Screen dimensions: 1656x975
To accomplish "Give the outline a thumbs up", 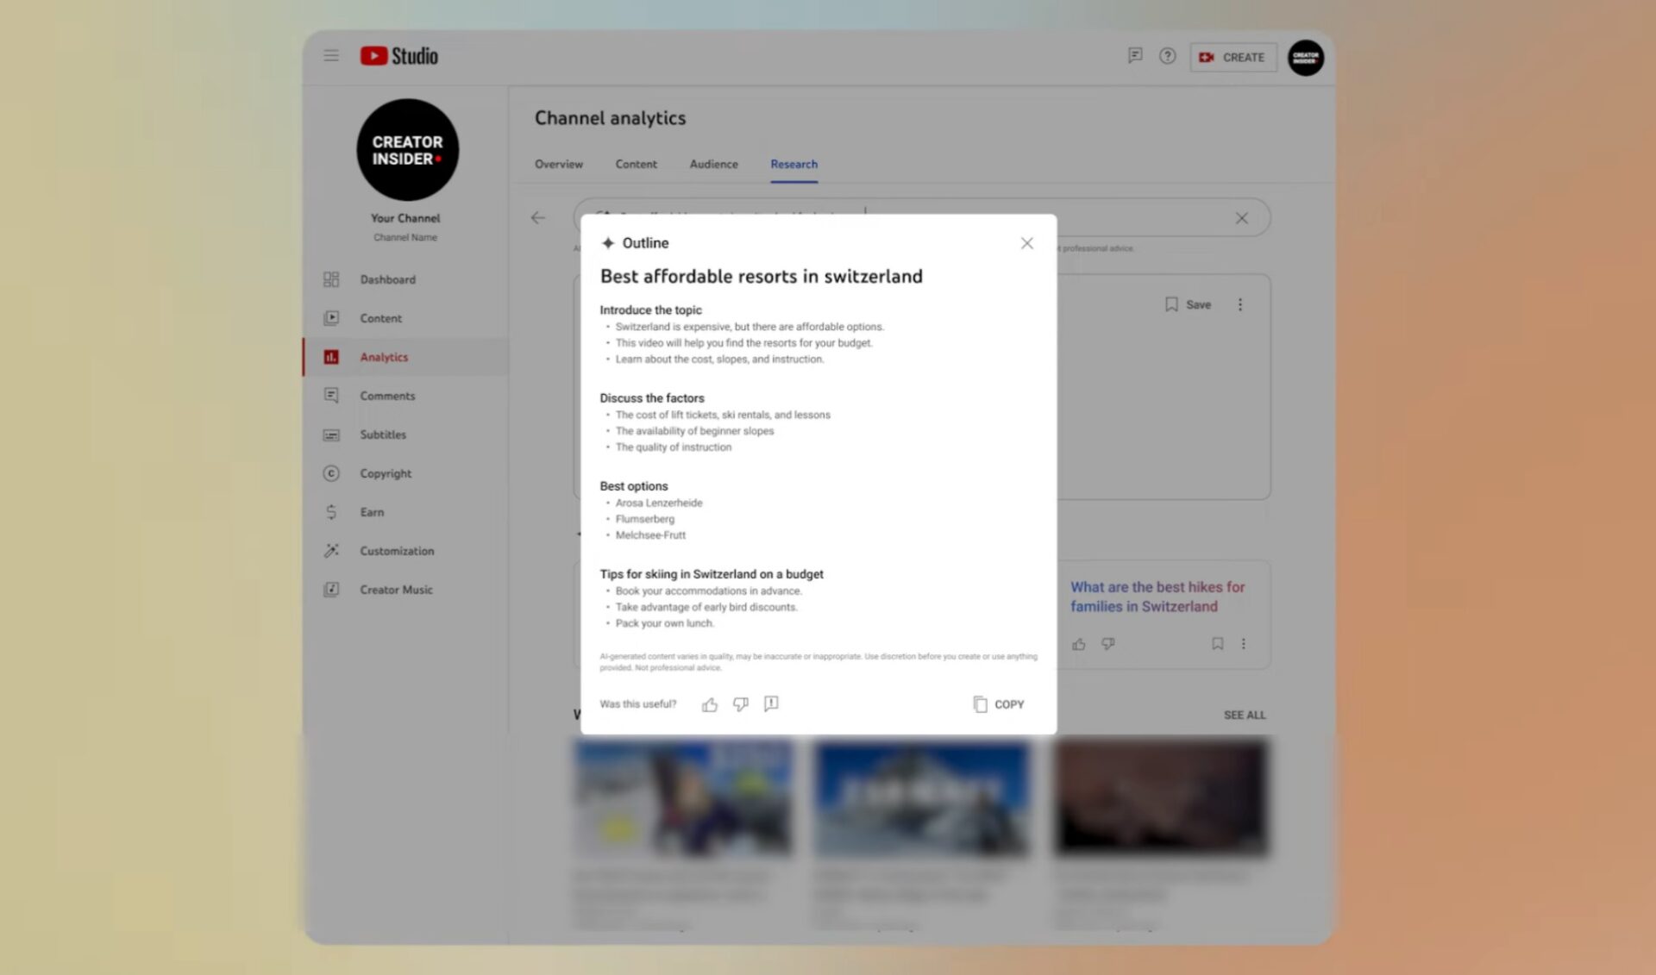I will pyautogui.click(x=709, y=704).
